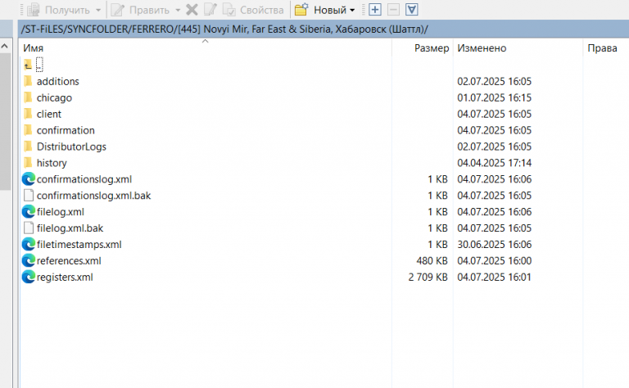Click the Править edit button
The height and width of the screenshot is (388, 629).
(x=140, y=10)
